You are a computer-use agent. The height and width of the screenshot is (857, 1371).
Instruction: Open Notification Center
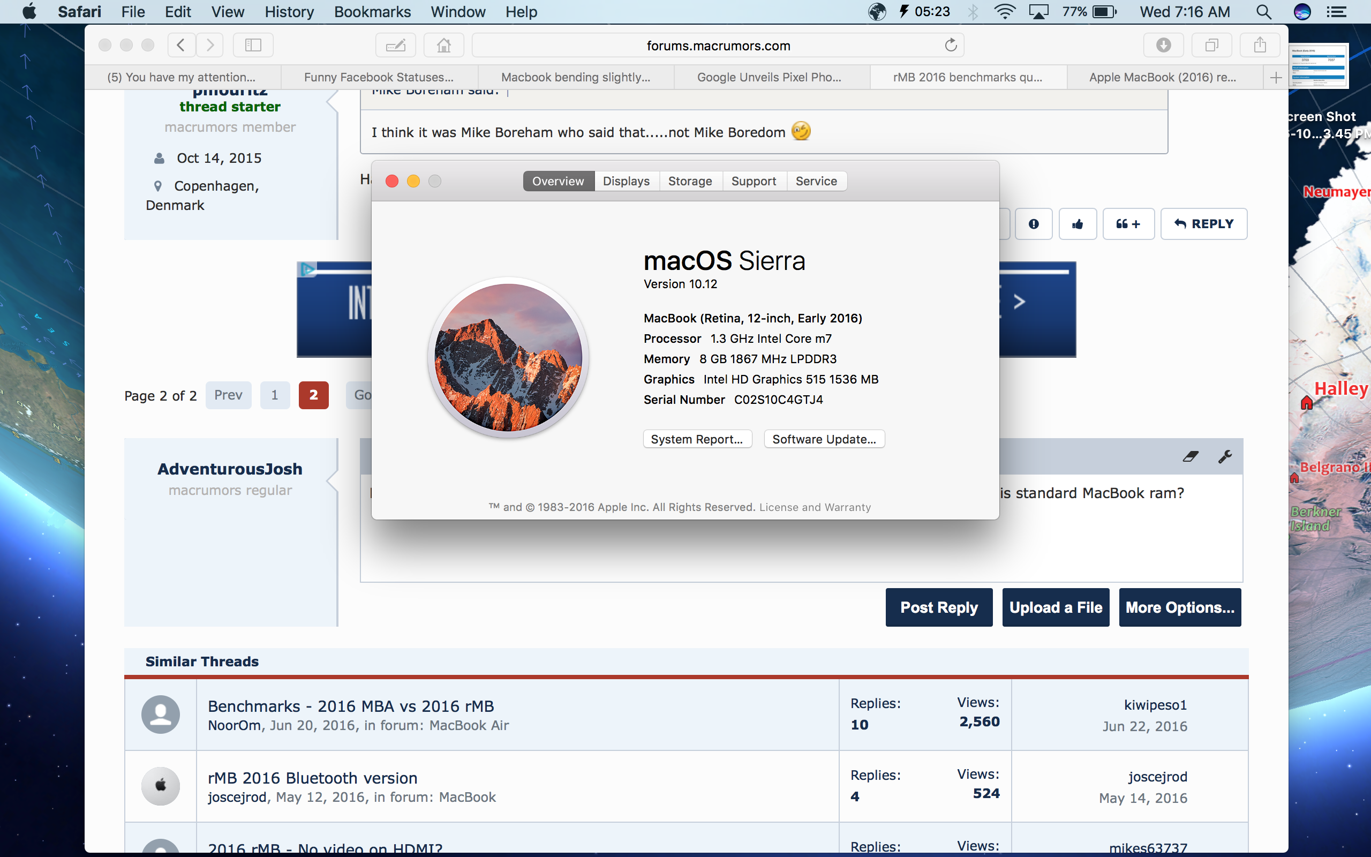[1337, 12]
